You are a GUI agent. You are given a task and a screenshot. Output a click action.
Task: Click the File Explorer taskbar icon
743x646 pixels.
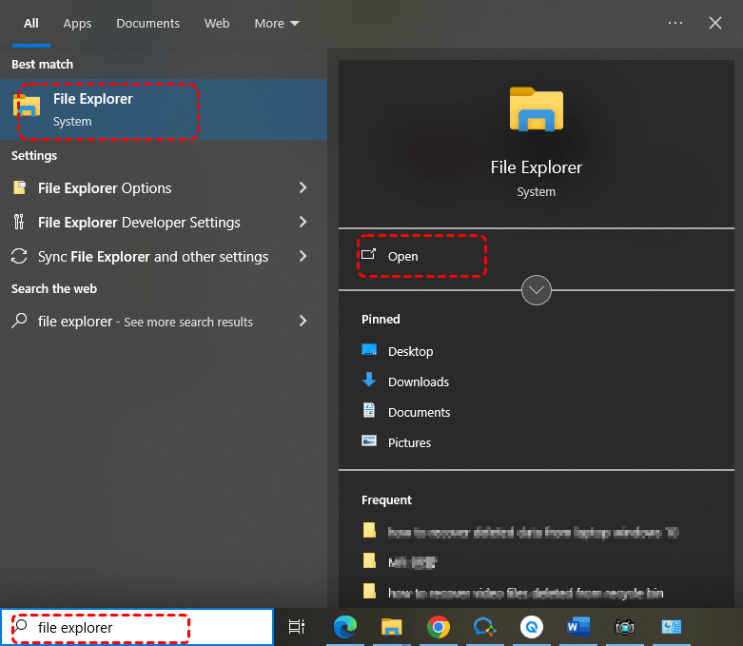(x=391, y=627)
